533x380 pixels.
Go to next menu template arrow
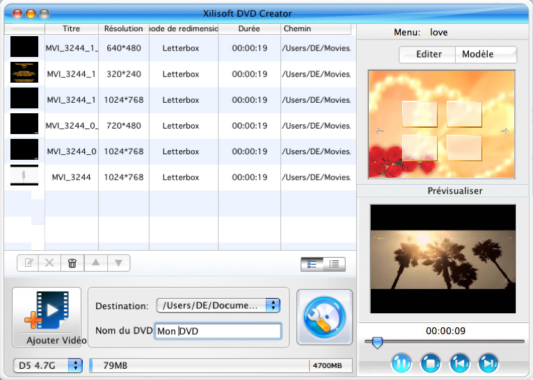coord(505,131)
